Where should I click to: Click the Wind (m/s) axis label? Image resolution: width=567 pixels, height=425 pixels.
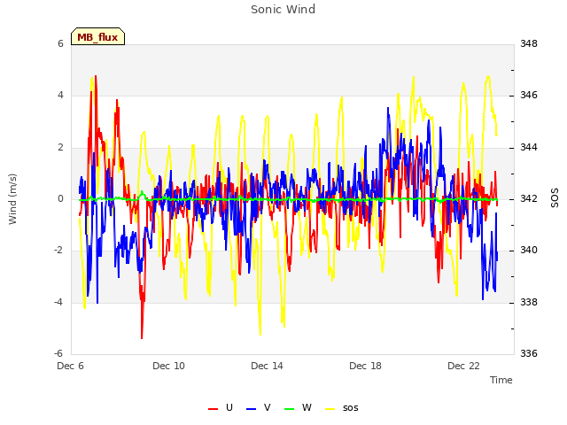click(12, 199)
